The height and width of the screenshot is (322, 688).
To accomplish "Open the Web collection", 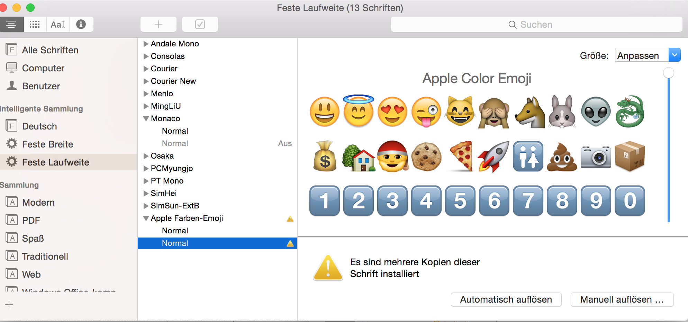I will click(69, 274).
